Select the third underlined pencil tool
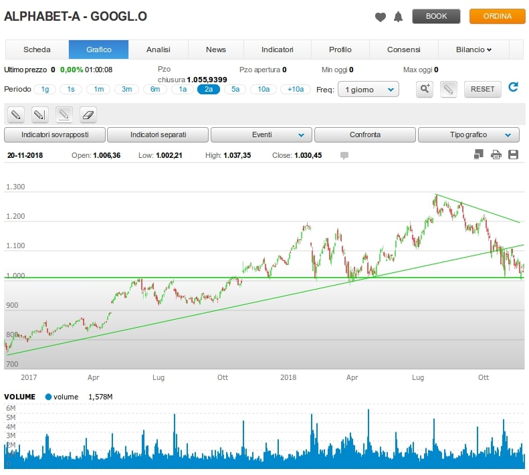Viewport: 529px width, 475px height. click(x=64, y=115)
